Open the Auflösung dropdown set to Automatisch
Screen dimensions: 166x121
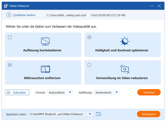[106, 93]
